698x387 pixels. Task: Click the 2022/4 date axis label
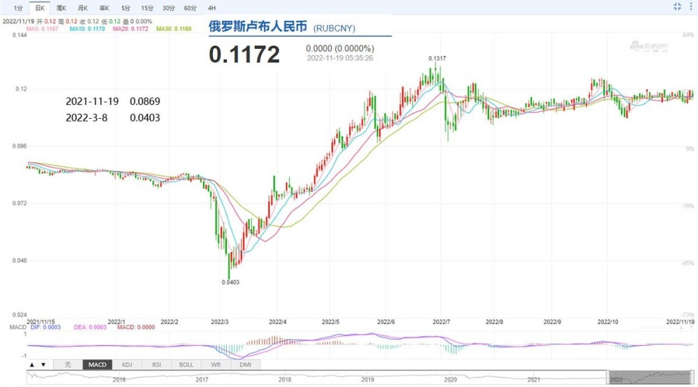coord(278,321)
